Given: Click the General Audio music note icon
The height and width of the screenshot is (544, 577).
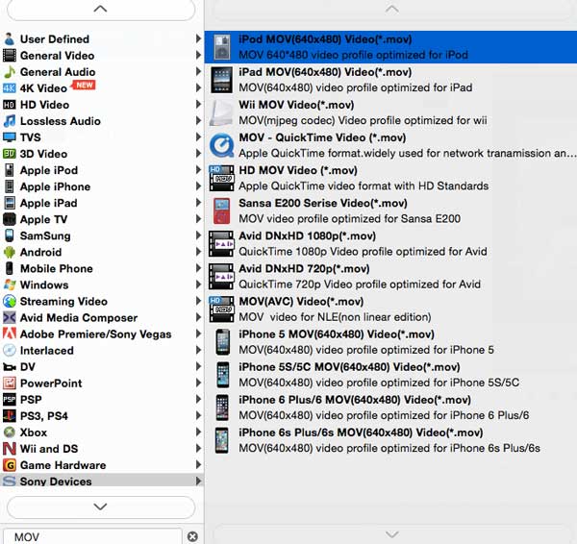Looking at the screenshot, I should coord(10,72).
